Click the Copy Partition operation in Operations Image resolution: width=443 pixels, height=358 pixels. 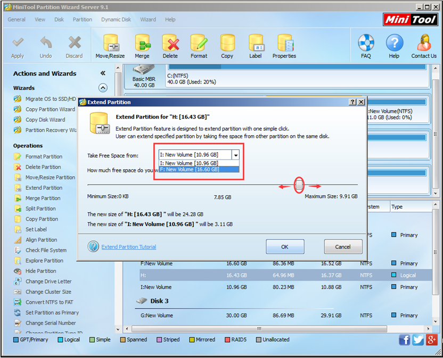[x=42, y=219]
